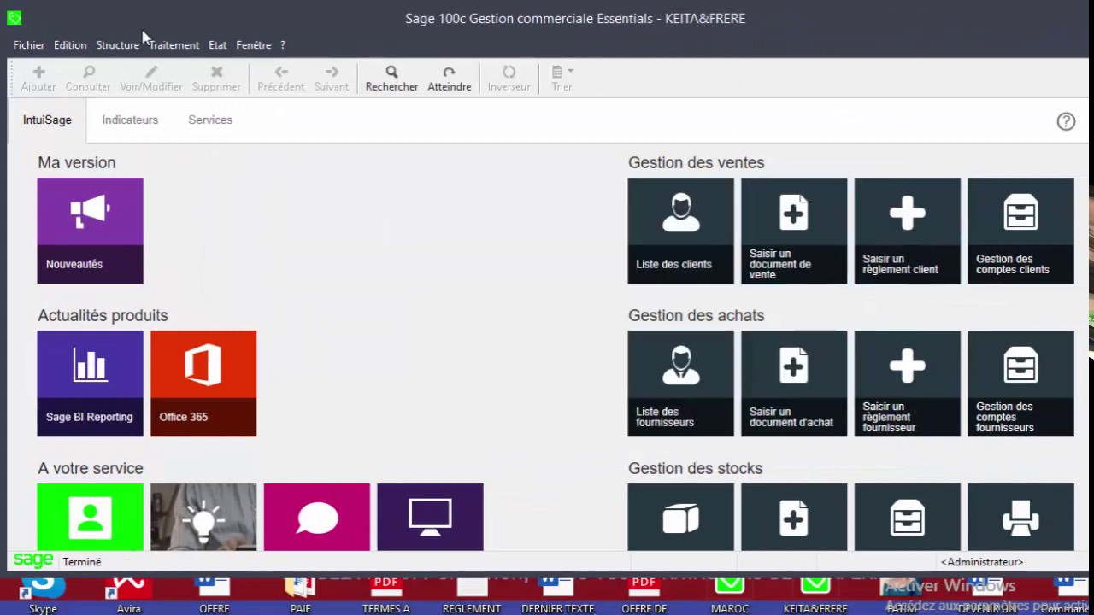
Task: Open Liste des fournisseurs tile
Action: pyautogui.click(x=680, y=384)
